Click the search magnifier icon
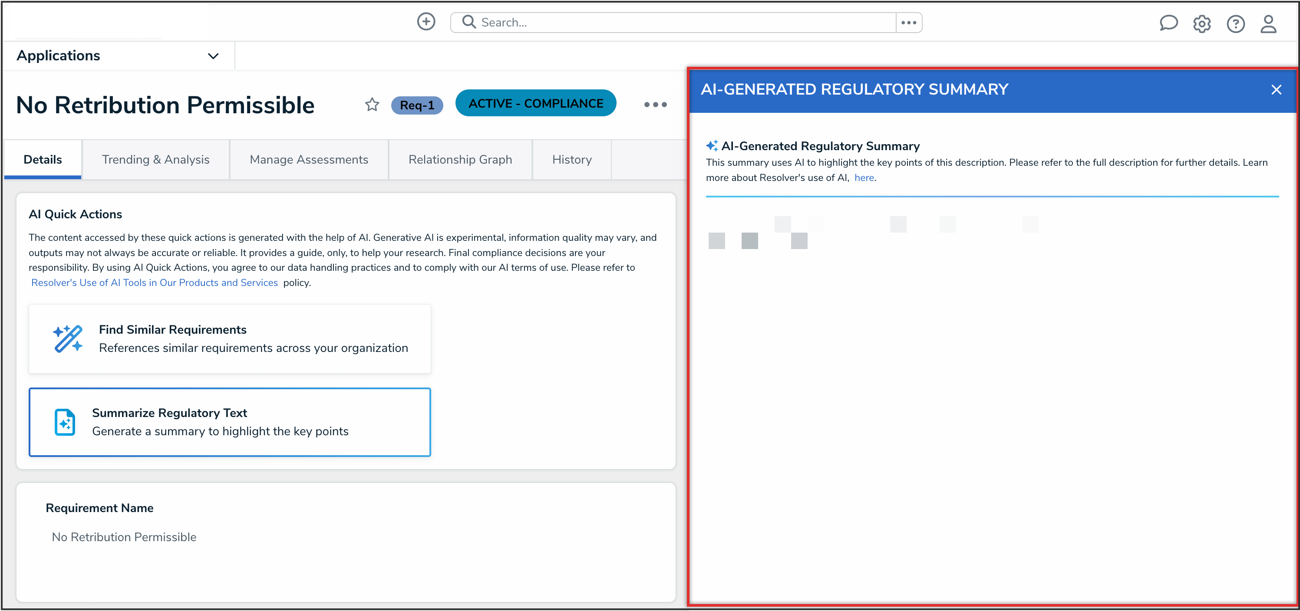Viewport: 1300px width, 611px height. pyautogui.click(x=469, y=22)
